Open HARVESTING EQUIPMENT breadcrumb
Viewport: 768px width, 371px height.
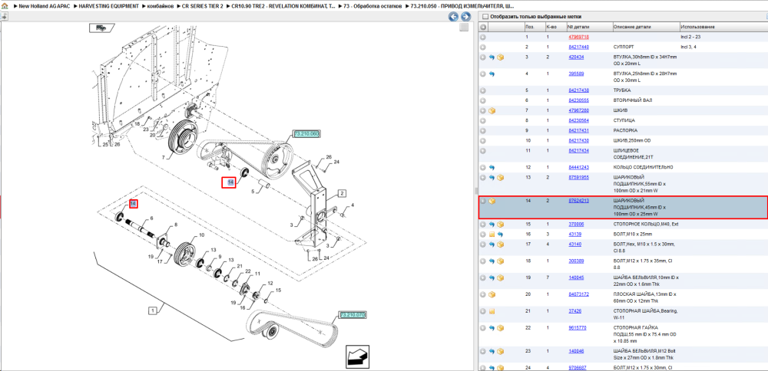tap(108, 5)
